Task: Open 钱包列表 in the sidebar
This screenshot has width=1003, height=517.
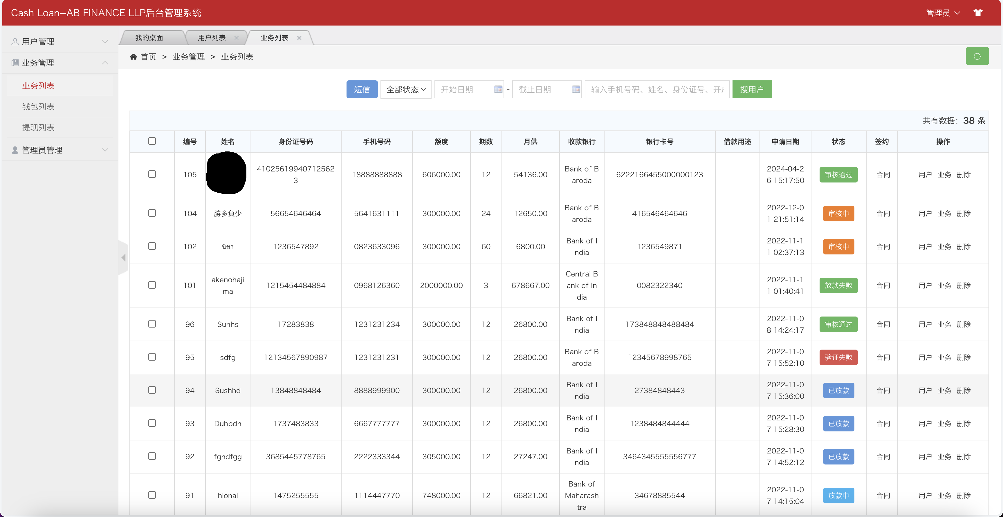Action: (x=38, y=107)
